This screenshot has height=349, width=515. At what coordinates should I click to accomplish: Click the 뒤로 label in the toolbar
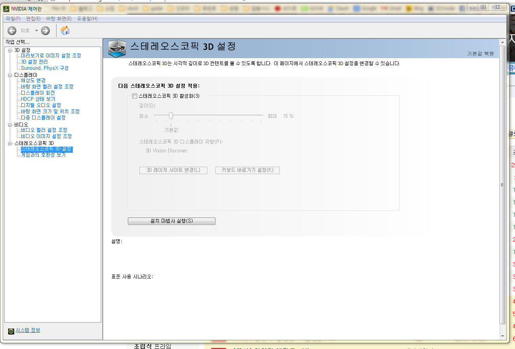coord(25,31)
